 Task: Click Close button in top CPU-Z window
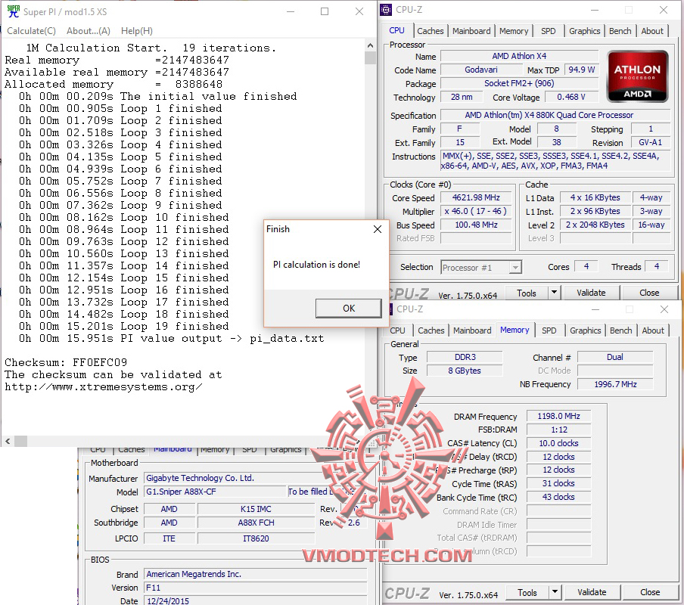pyautogui.click(x=649, y=293)
